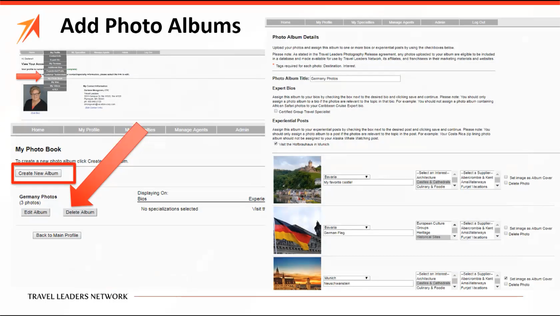Open My Specialties tab above Photo Album Details
The width and height of the screenshot is (560, 316).
coord(362,22)
